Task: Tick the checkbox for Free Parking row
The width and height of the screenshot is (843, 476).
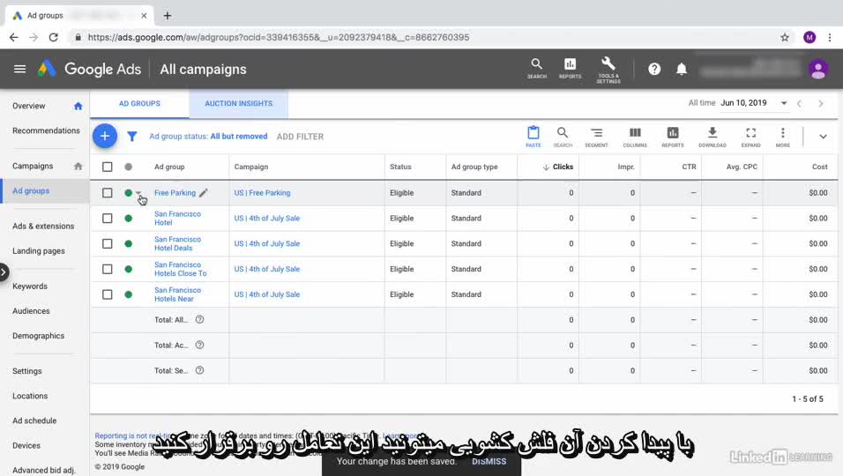Action: (108, 193)
